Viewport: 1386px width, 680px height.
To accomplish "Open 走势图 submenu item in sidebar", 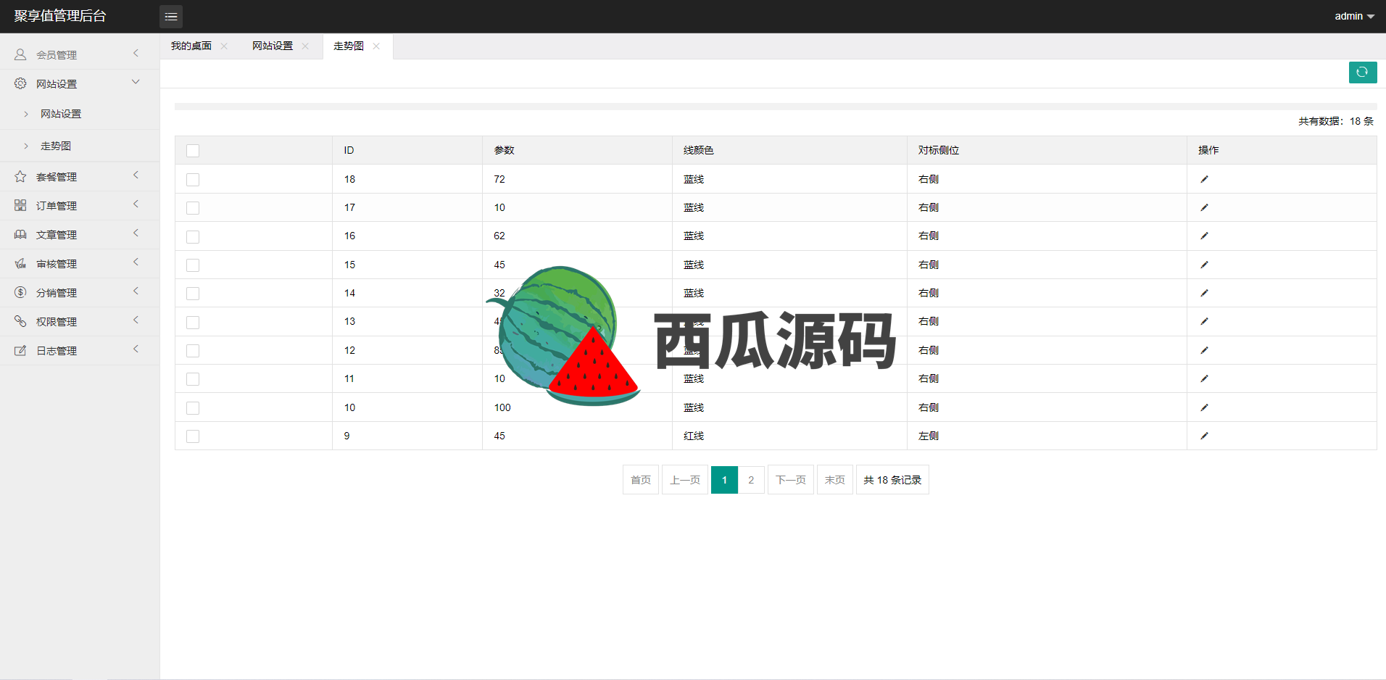I will 56,146.
